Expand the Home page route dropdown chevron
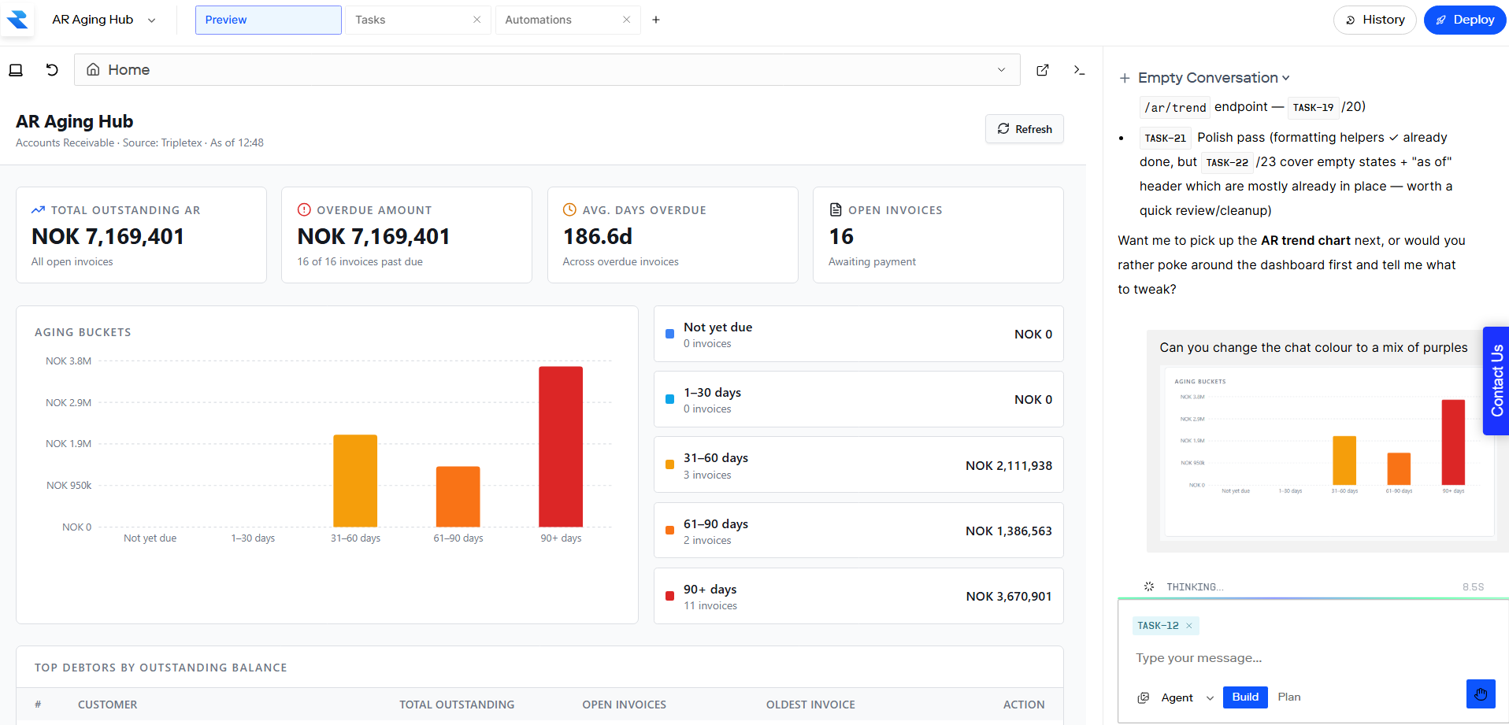Screen dimensions: 1509x725 coord(1001,70)
